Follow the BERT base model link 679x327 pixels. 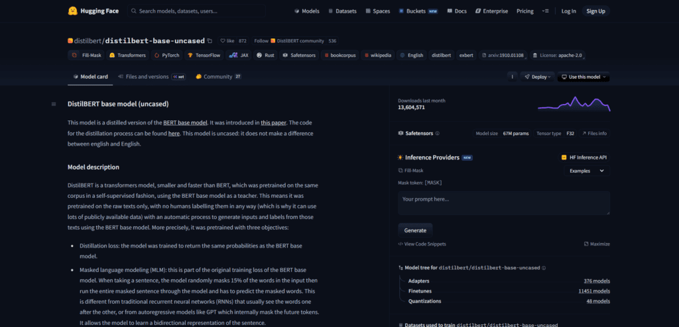pyautogui.click(x=186, y=122)
